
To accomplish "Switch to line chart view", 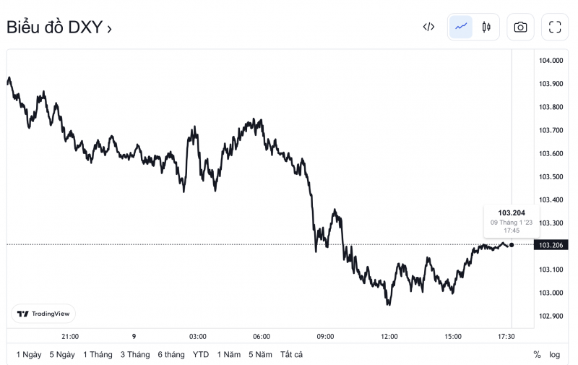I will coord(461,27).
